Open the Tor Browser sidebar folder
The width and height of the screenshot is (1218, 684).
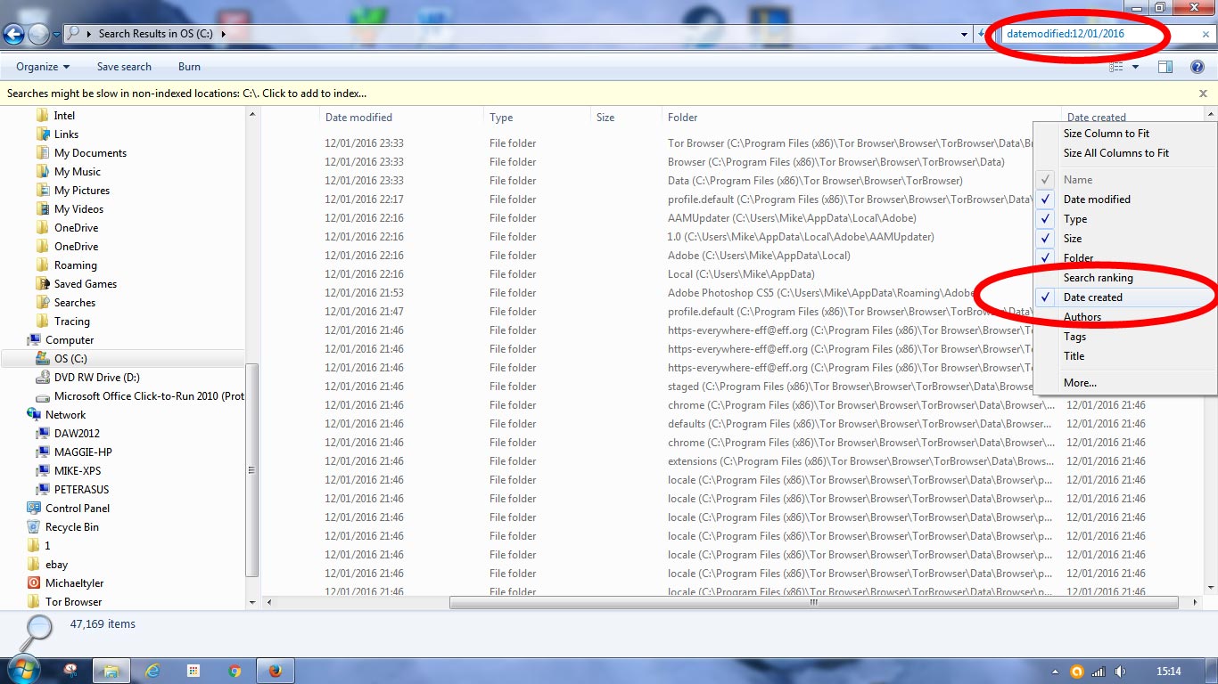tap(64, 602)
